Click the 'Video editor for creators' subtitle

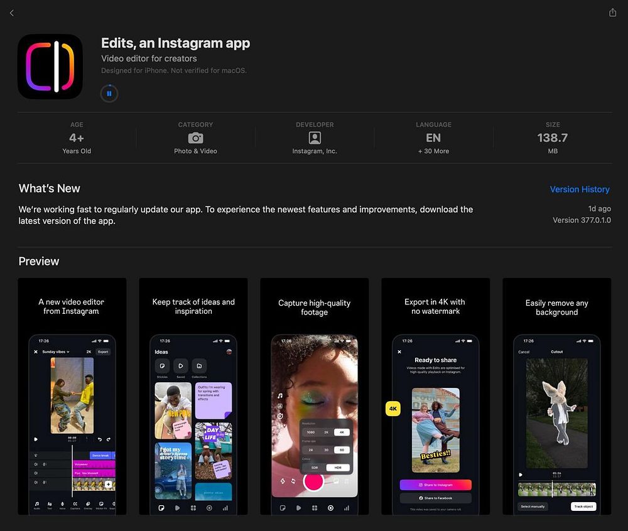(x=149, y=58)
